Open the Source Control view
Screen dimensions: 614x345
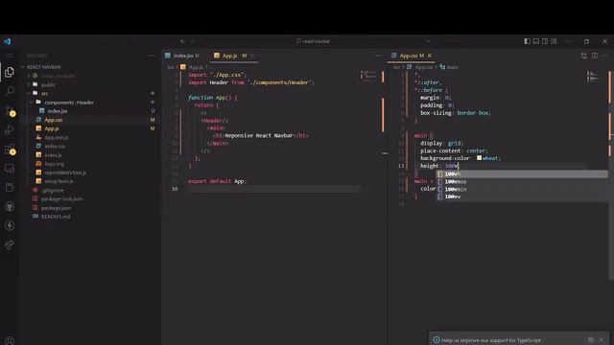click(10, 111)
